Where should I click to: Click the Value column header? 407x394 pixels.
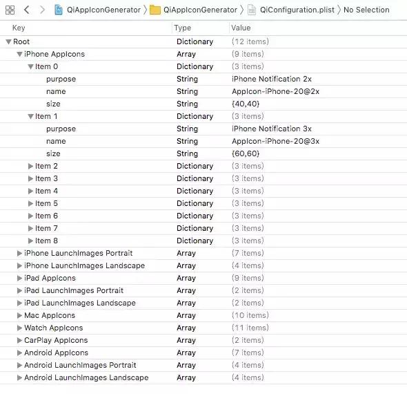pos(241,28)
